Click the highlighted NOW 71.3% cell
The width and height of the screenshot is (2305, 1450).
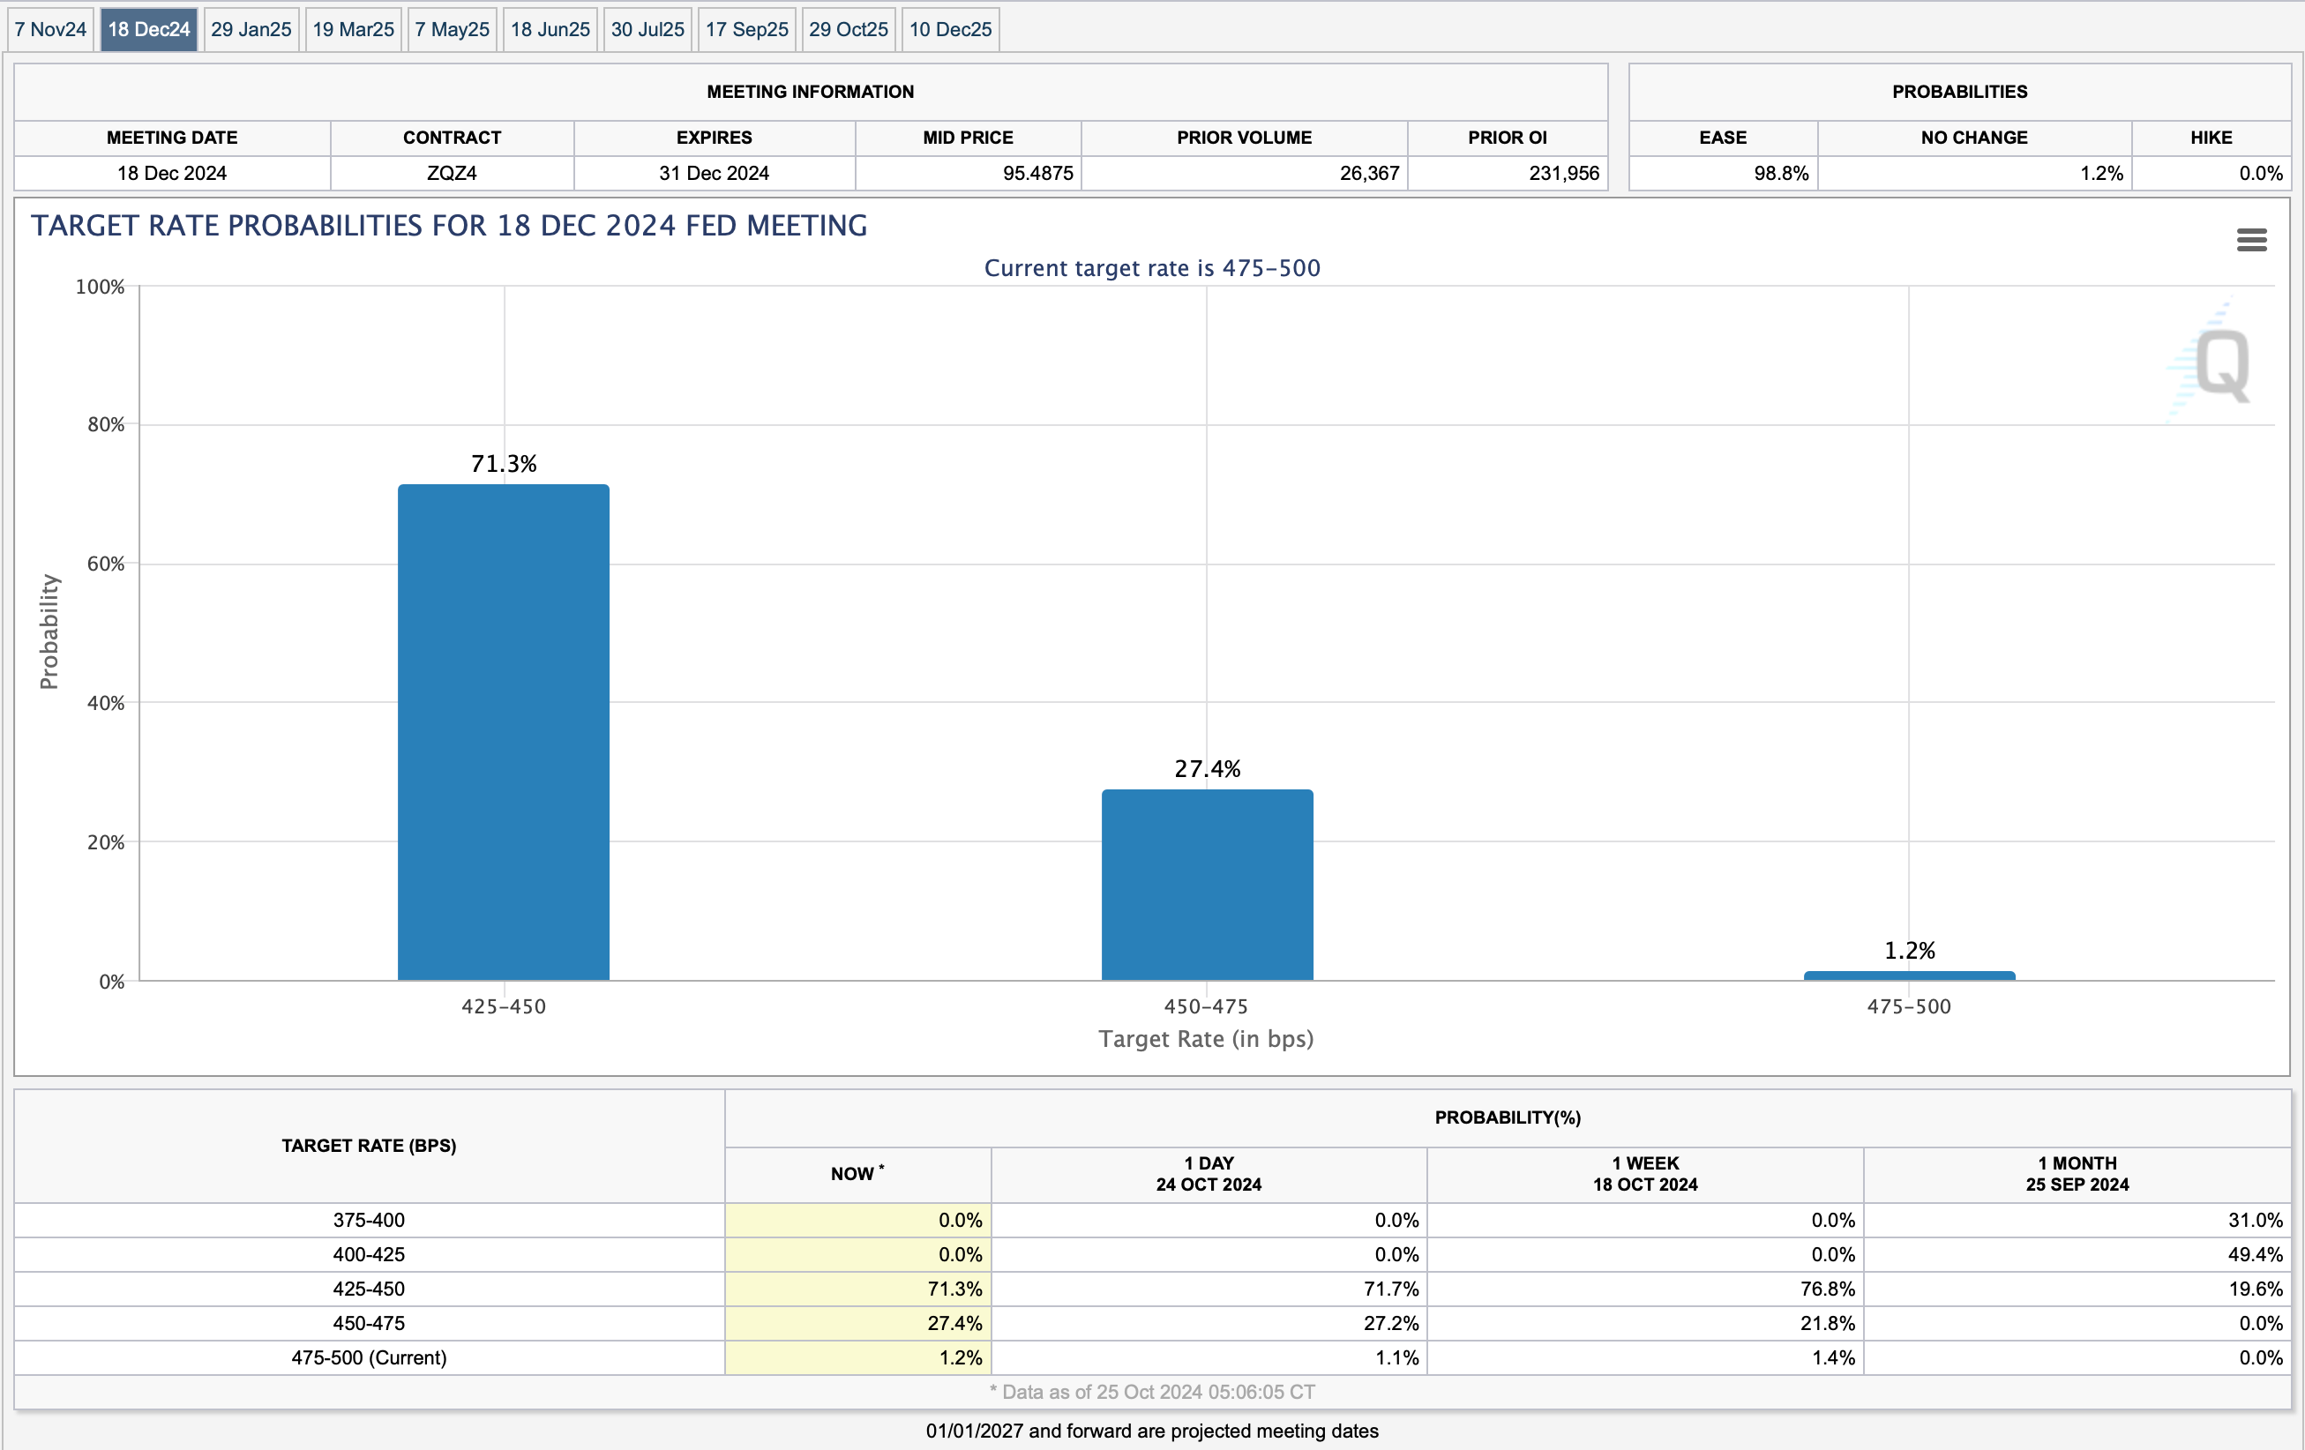point(857,1289)
